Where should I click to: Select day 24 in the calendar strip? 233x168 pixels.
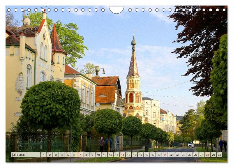pyautogui.click(x=183, y=155)
